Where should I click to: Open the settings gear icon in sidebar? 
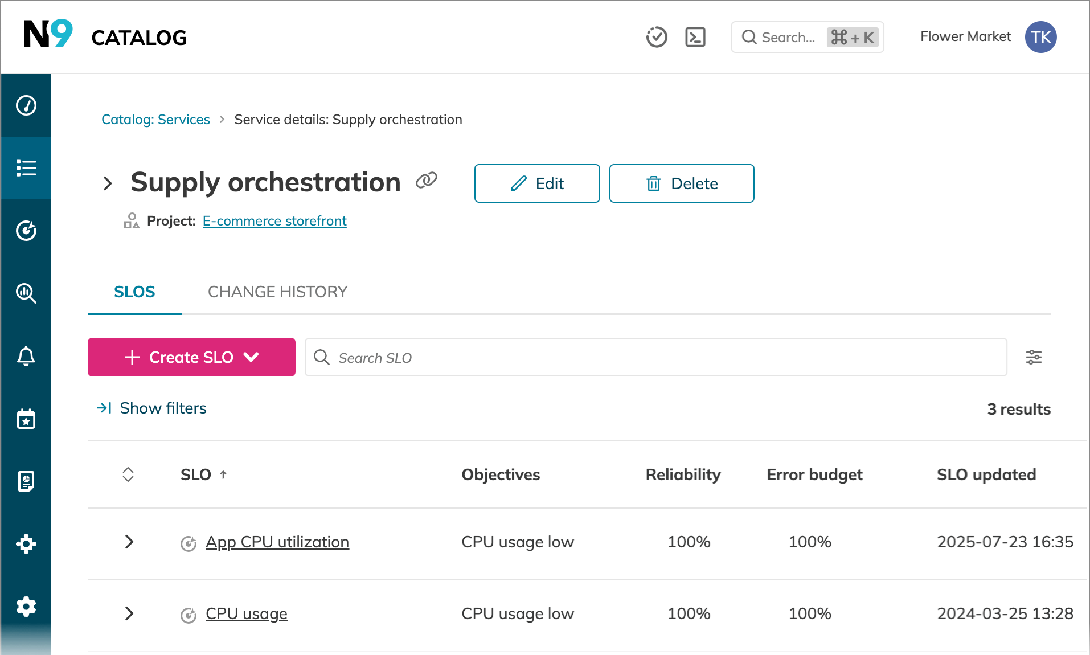26,607
